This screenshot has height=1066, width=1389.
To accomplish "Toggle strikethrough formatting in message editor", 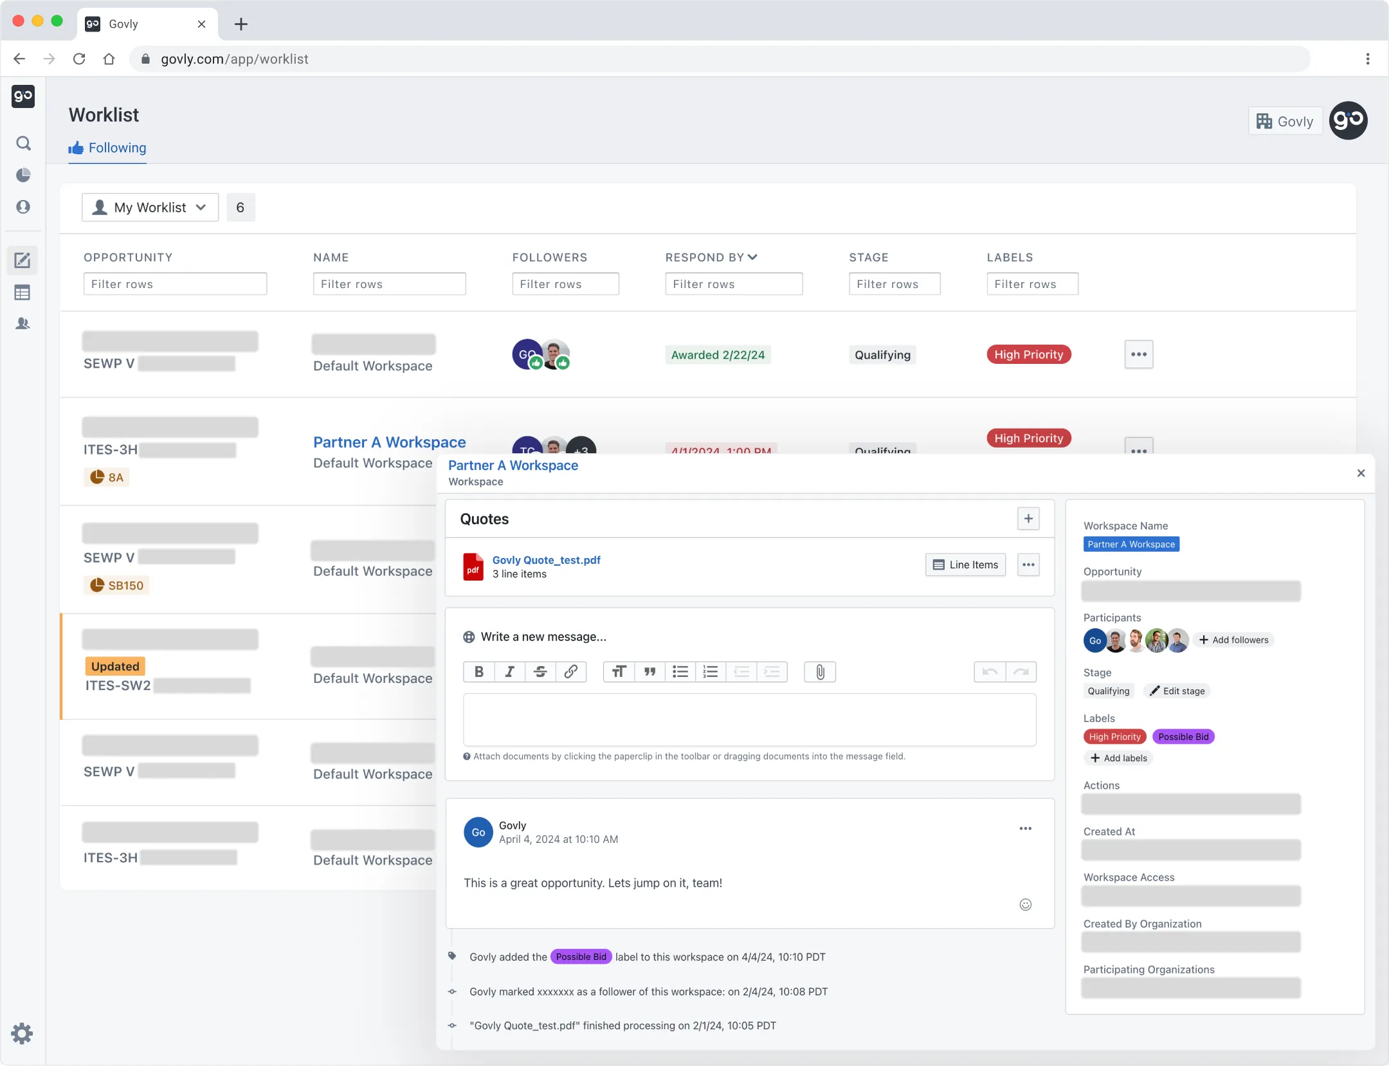I will tap(540, 672).
